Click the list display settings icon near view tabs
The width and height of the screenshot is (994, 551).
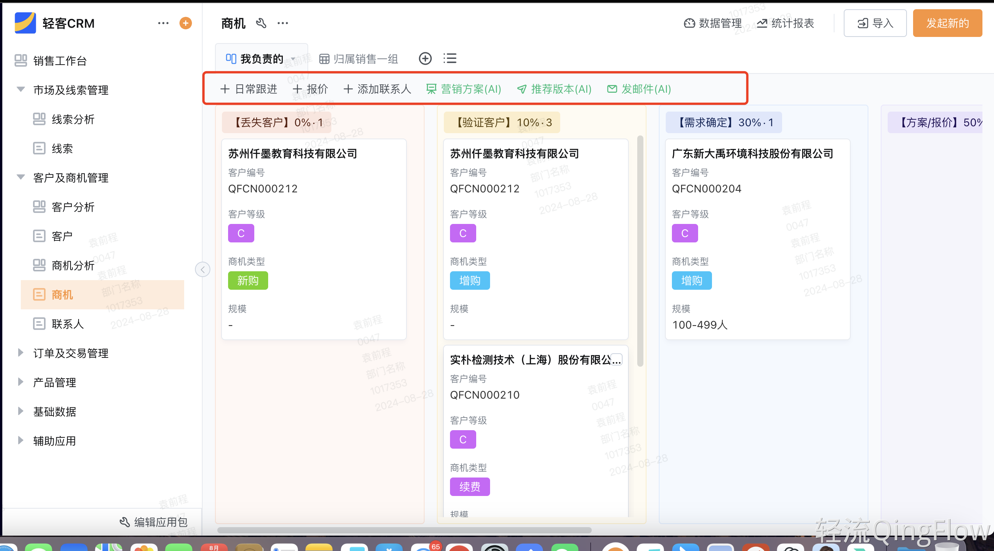coord(450,58)
